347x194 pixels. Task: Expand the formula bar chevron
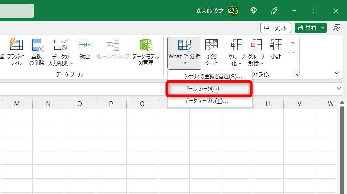coord(339,88)
